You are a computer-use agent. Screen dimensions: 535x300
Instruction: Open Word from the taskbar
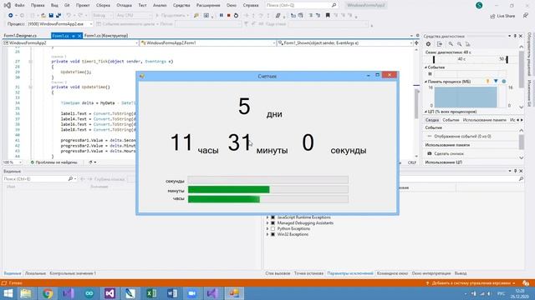172,293
